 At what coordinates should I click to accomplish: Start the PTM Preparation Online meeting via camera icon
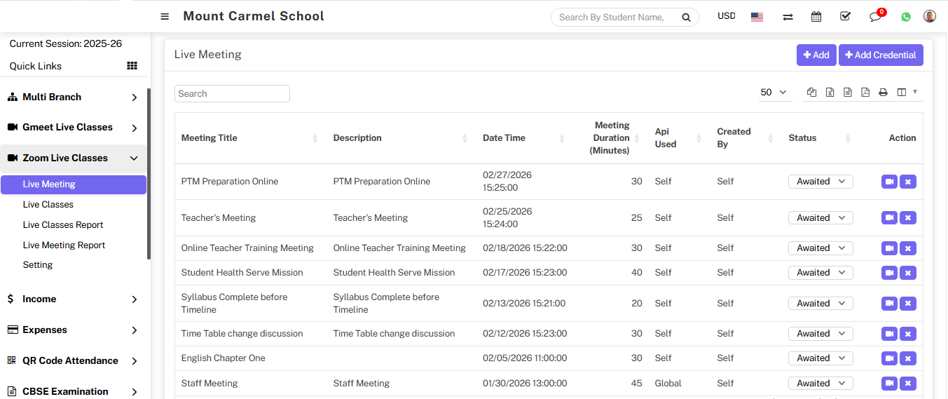click(x=889, y=182)
